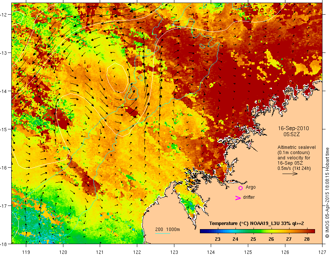
Task: Click the '0.5m/s (1kt 24h)' text
Action: coord(294,168)
